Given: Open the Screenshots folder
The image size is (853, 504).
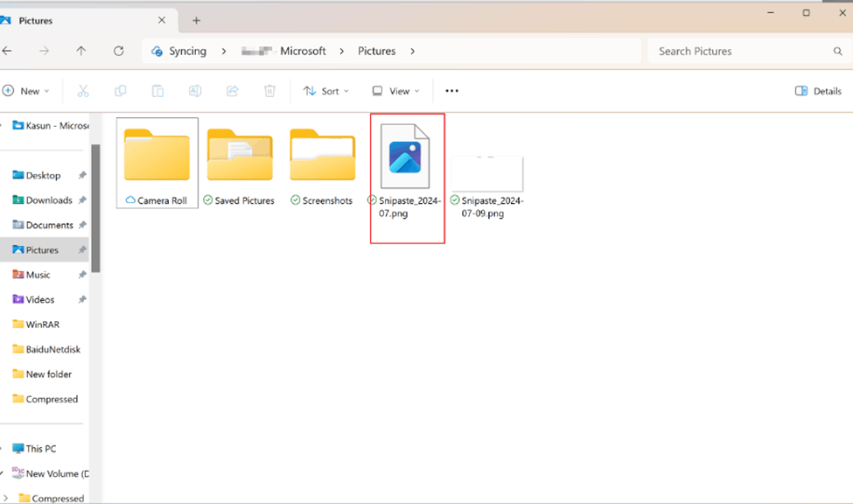Looking at the screenshot, I should (323, 155).
